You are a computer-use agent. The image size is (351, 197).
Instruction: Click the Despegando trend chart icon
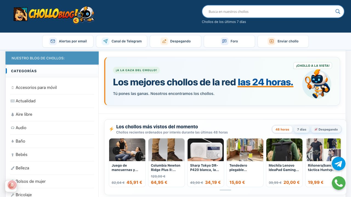click(x=164, y=41)
